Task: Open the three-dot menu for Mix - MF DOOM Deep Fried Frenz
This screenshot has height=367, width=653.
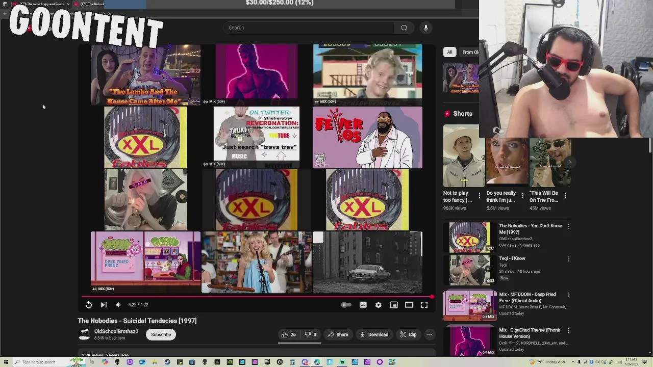Action: tap(569, 295)
